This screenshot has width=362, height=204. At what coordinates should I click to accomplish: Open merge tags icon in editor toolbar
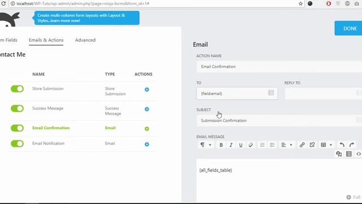(x=349, y=154)
